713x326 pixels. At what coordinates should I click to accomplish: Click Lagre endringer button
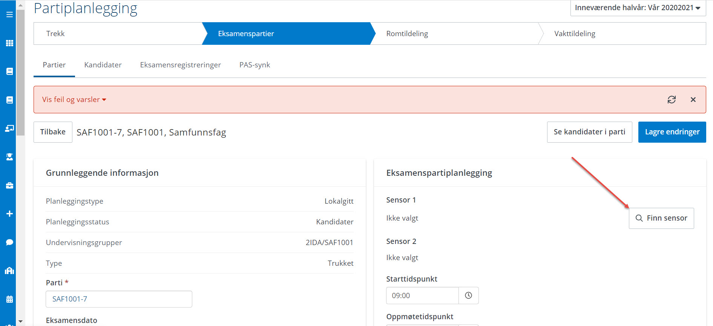672,132
